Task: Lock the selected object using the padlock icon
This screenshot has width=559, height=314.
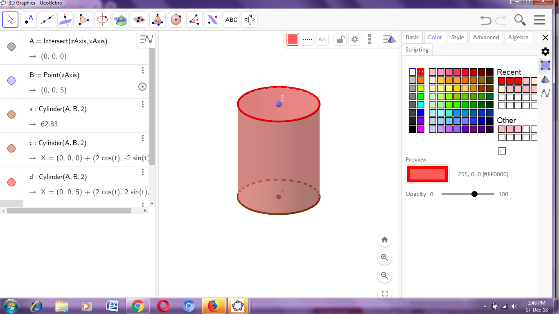Action: pos(340,39)
